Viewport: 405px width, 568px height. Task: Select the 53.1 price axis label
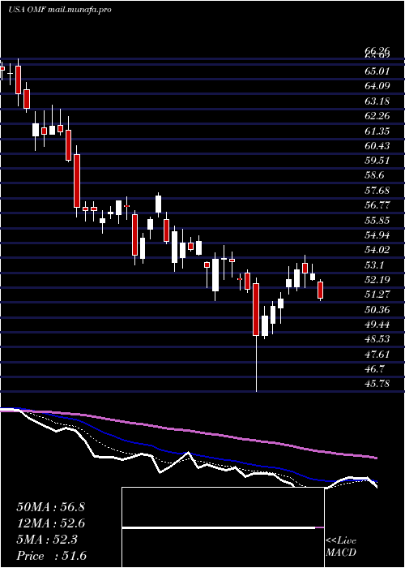[x=375, y=265]
